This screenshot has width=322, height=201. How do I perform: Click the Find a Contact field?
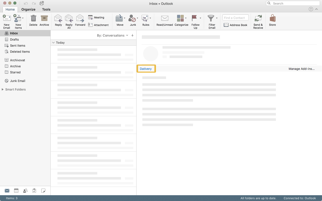[236, 18]
